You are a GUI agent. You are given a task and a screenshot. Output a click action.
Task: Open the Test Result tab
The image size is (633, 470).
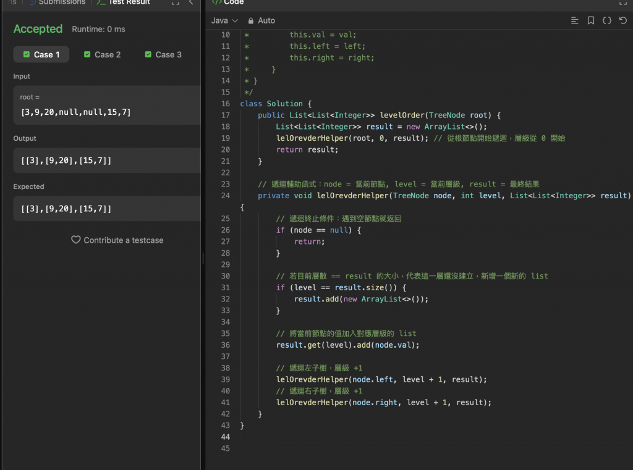click(x=124, y=2)
